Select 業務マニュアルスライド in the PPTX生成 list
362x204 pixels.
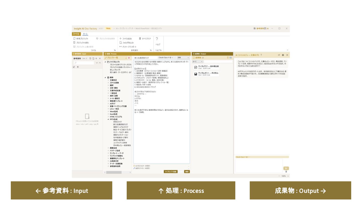pos(121,127)
